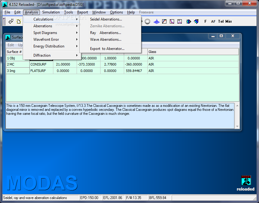
Task: Click the AIR glass cell in Obj row
Action: click(193, 58)
